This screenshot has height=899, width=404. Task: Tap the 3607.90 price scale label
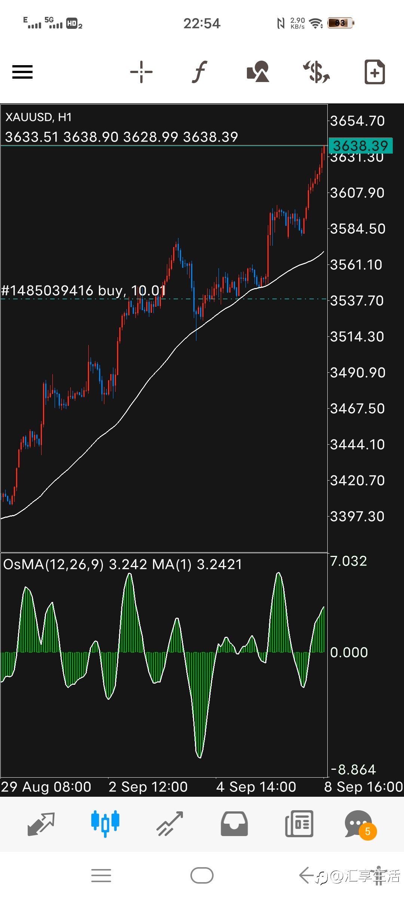coord(357,193)
